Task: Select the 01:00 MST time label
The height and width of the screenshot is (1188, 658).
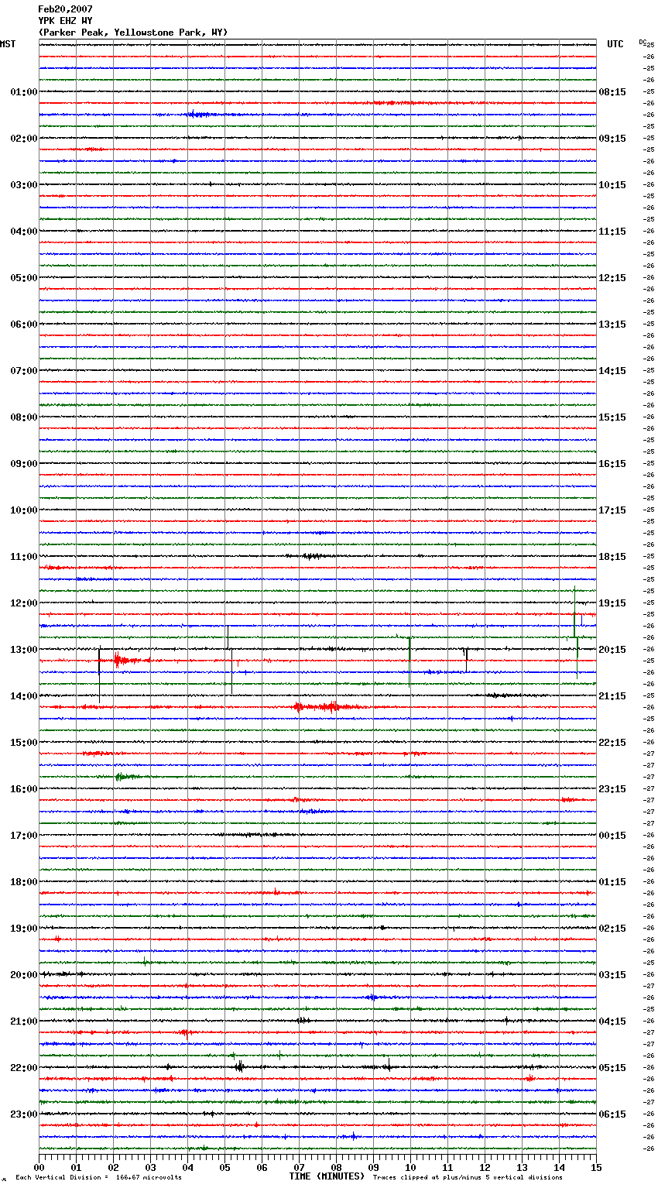Action: 24,92
